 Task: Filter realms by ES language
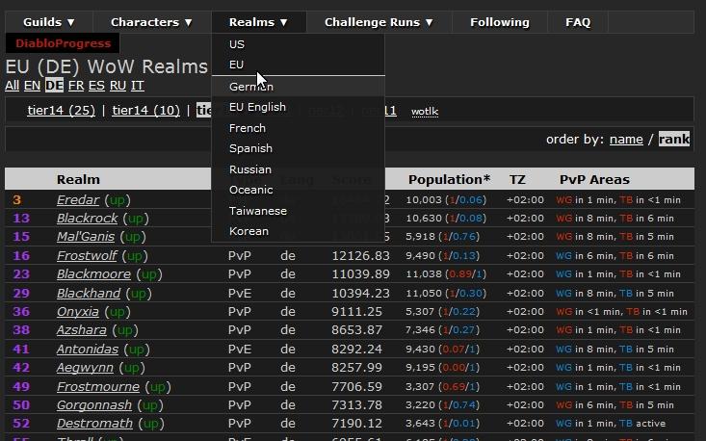pyautogui.click(x=96, y=86)
